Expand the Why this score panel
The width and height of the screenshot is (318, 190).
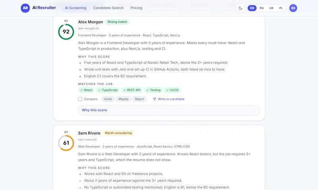tap(169, 110)
